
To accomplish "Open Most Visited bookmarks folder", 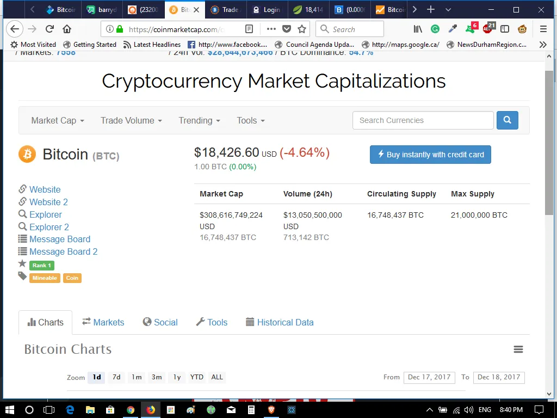I will pos(33,45).
